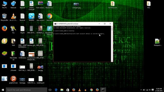
Task: Select the 1280x720-w image file
Action: pyautogui.click(x=31, y=80)
